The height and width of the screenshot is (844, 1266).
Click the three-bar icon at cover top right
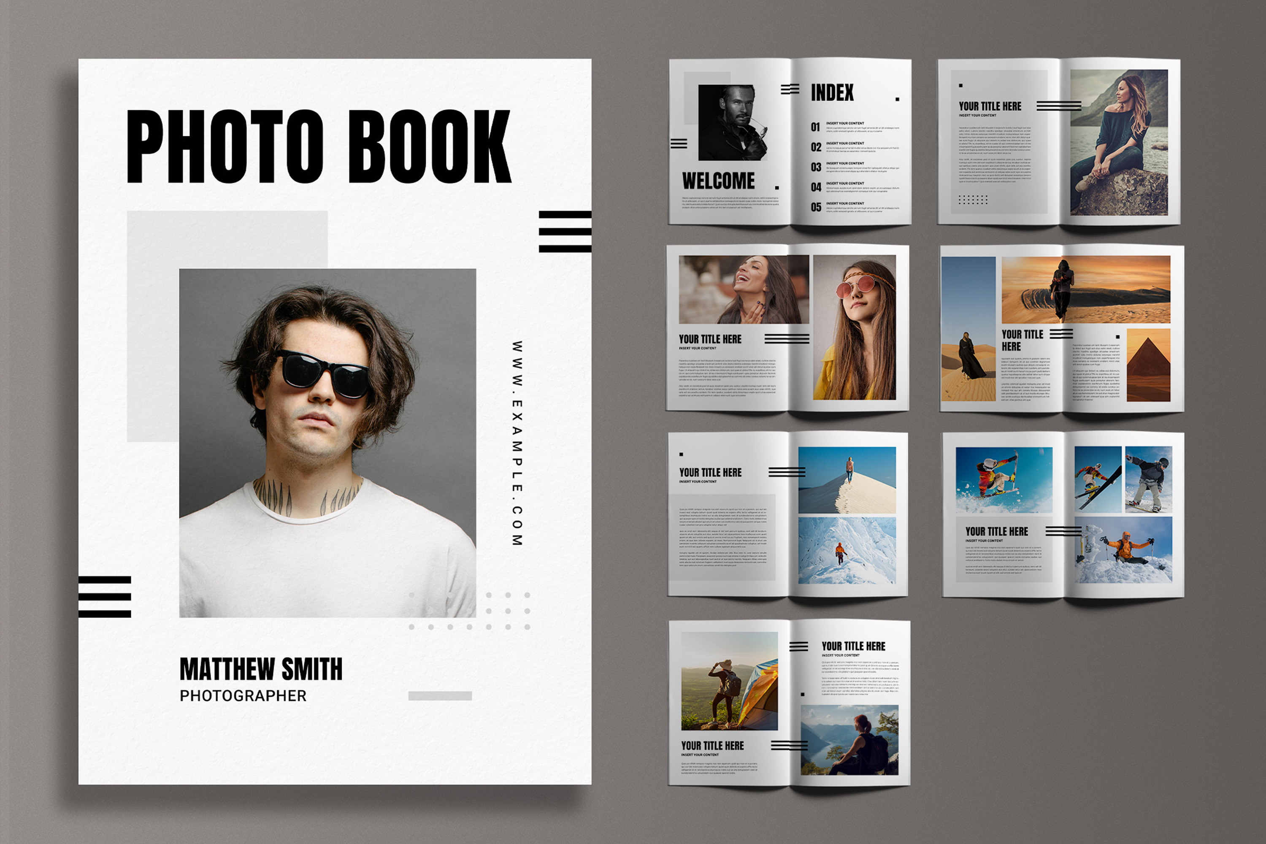565,231
